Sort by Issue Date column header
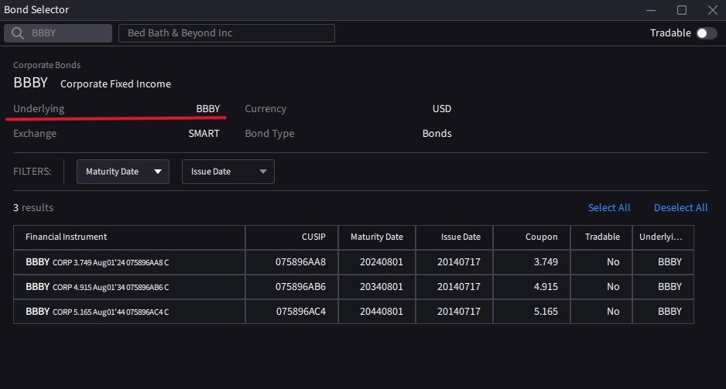Image resolution: width=726 pixels, height=389 pixels. click(x=454, y=237)
